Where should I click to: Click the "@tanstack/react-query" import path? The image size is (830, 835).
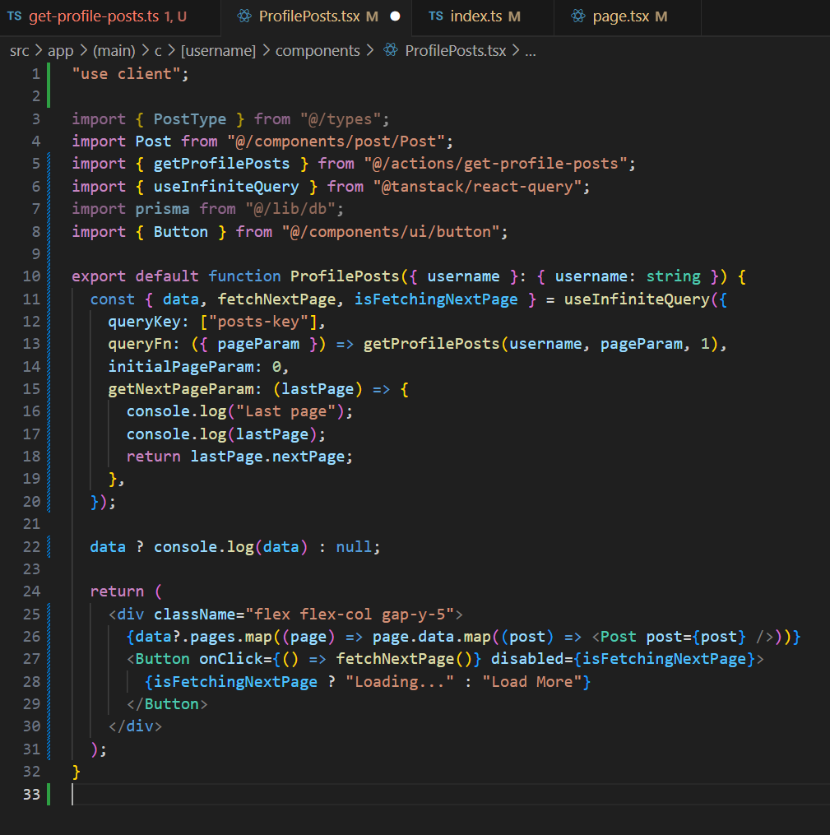[x=477, y=187]
